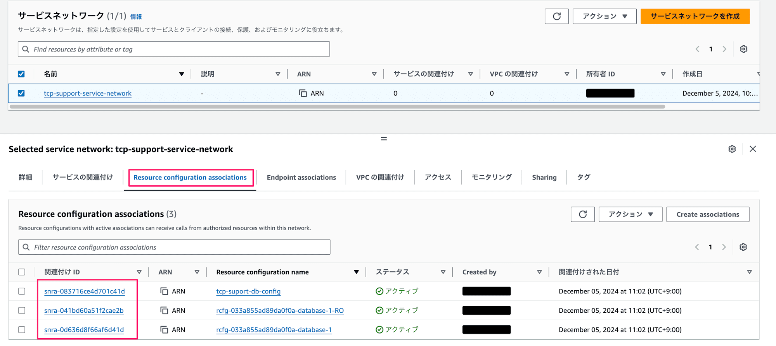
Task: Copy ARN for rcfg-033a855ad89da0f0a-database-1 row
Action: click(164, 330)
